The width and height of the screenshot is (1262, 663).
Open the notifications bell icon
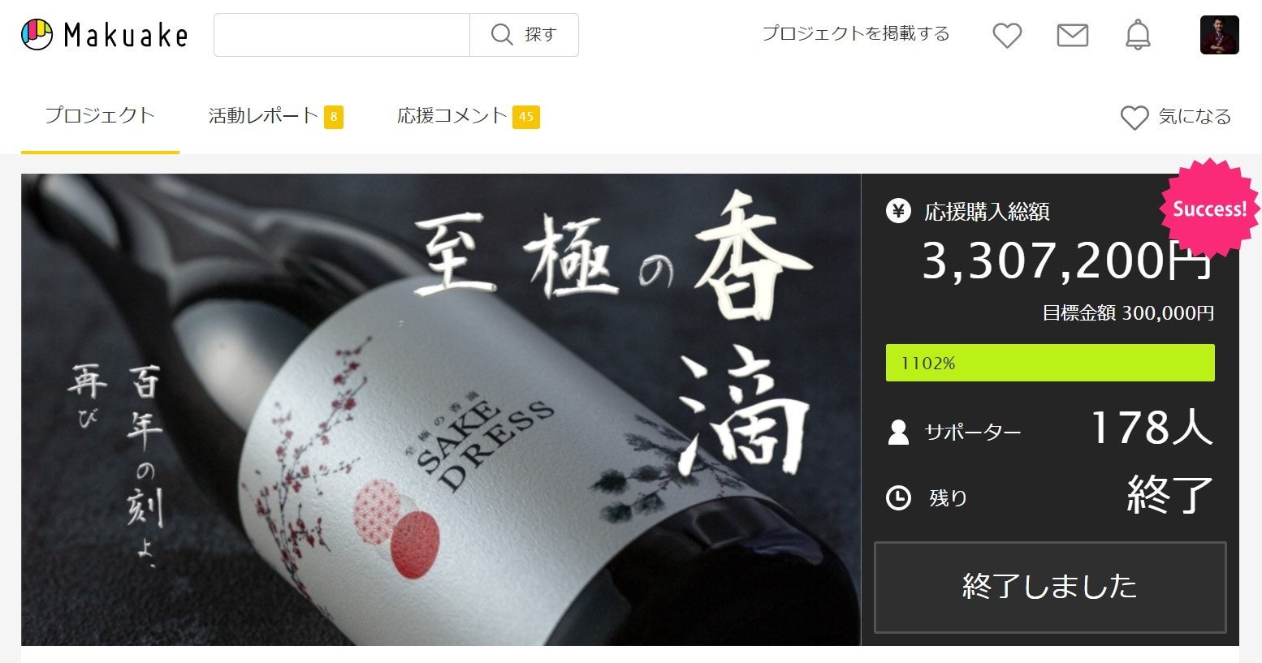[x=1138, y=35]
